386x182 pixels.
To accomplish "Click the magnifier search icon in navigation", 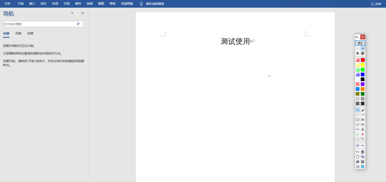I will point(78,24).
